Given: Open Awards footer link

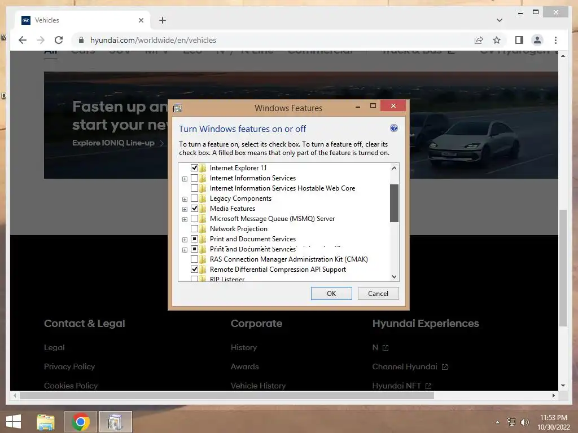Looking at the screenshot, I should coord(245,366).
